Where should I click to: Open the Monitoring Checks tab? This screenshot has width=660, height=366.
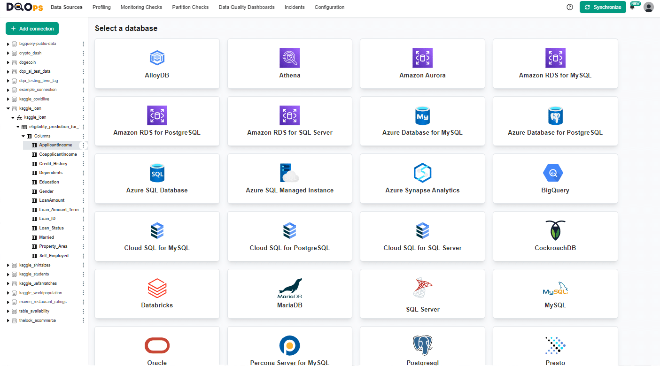(x=141, y=7)
